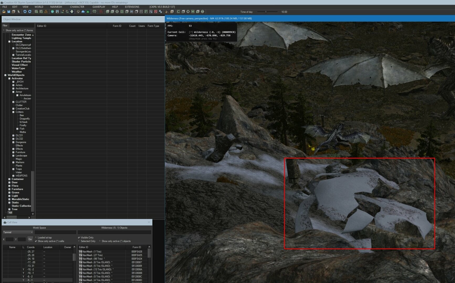
Task: Collapse the Location tree node
Action: [9, 42]
